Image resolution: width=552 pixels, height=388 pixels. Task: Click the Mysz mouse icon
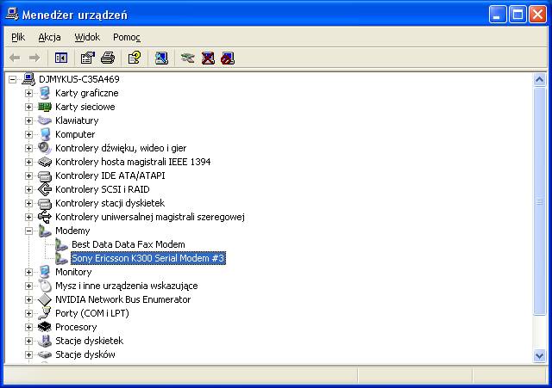coord(46,286)
